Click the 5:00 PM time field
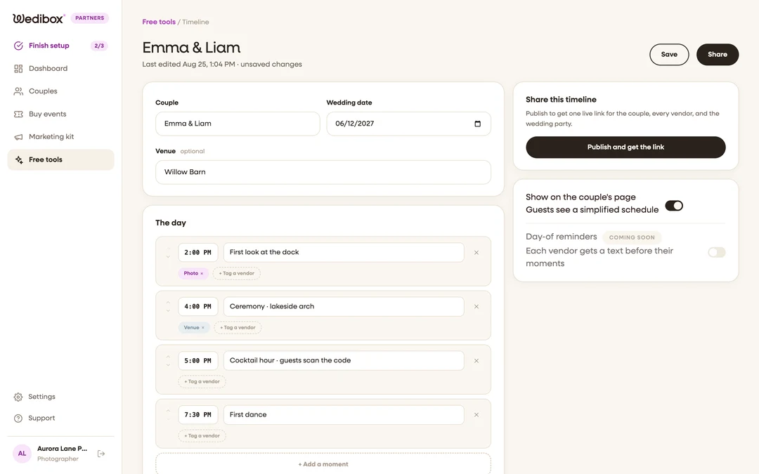Screen dimensions: 759x474 (x=198, y=361)
